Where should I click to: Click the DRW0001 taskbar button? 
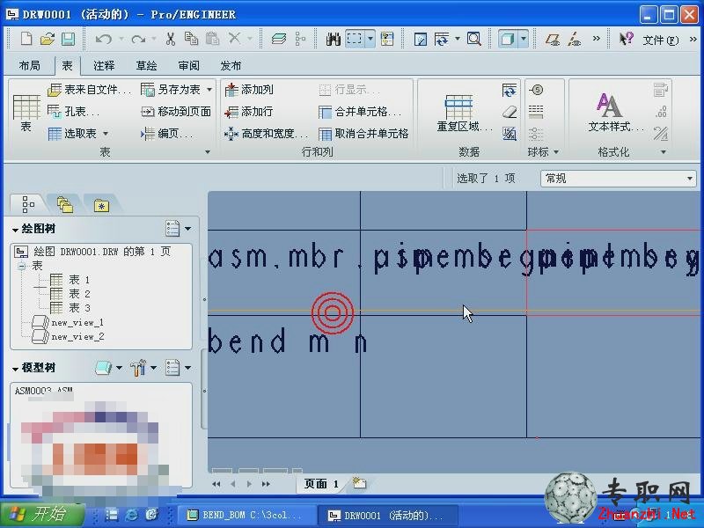pyautogui.click(x=387, y=515)
